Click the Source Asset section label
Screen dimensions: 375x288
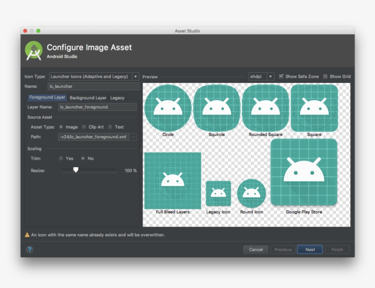point(40,117)
